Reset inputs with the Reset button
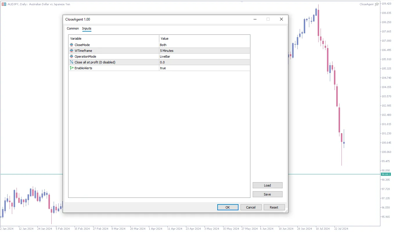 pos(274,207)
